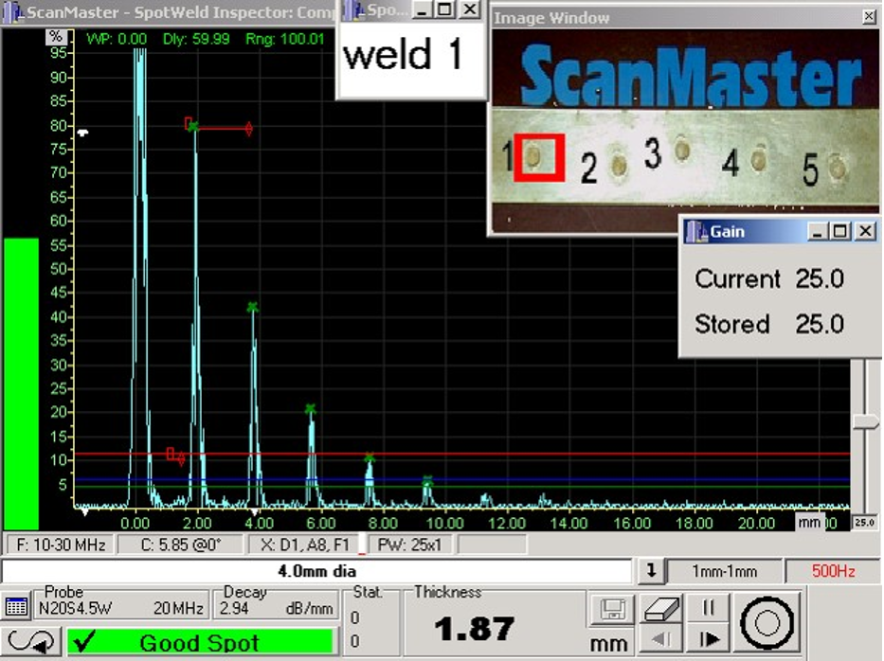Select weld spot 4 in Image Window

tap(759, 160)
